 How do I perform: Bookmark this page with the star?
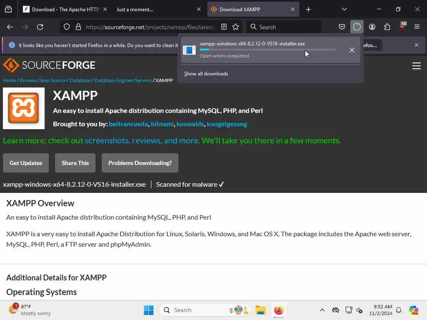coord(236,27)
